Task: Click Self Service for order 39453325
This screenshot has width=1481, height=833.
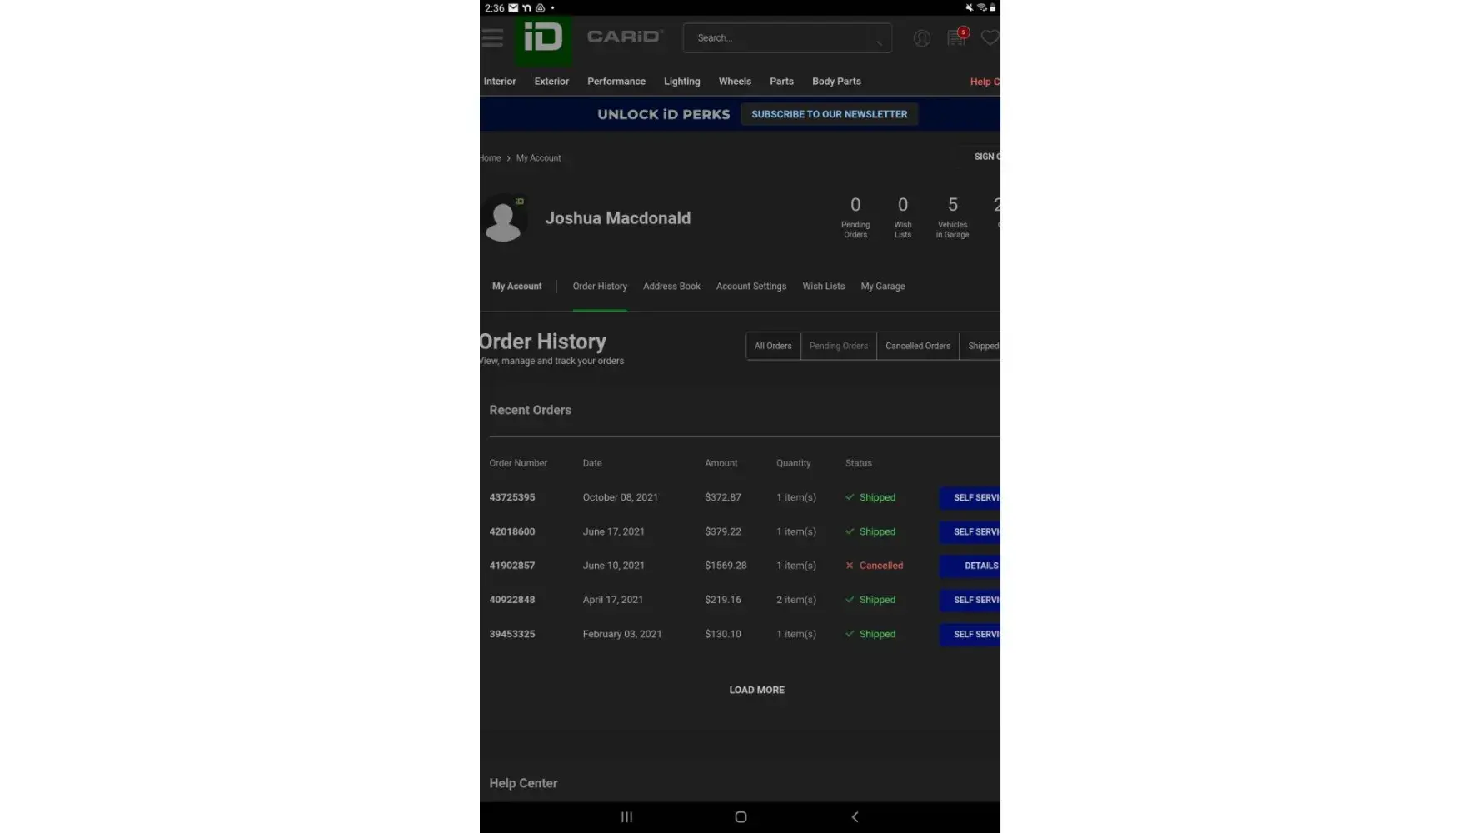Action: click(x=970, y=634)
